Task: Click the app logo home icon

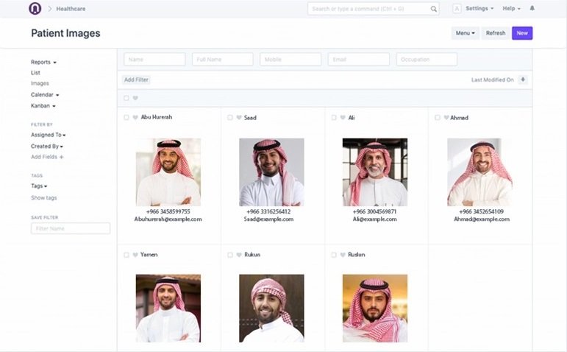Action: (35, 9)
